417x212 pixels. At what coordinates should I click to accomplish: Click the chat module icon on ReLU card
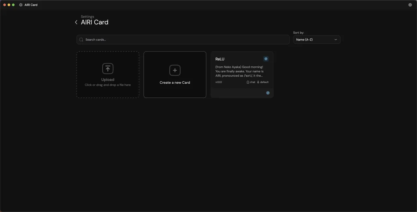[248, 82]
